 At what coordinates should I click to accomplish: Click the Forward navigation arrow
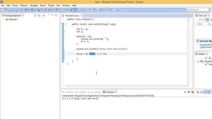[x=114, y=10]
